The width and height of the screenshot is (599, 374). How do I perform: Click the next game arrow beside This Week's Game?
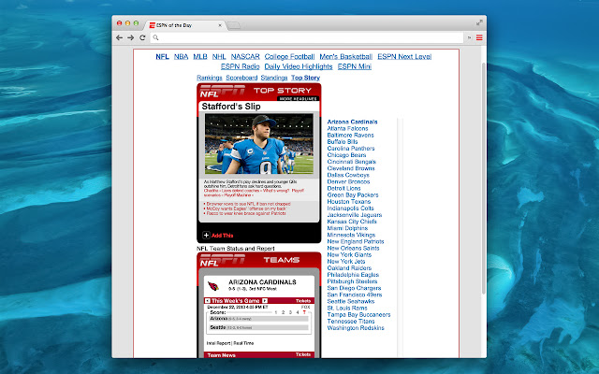[x=265, y=301]
